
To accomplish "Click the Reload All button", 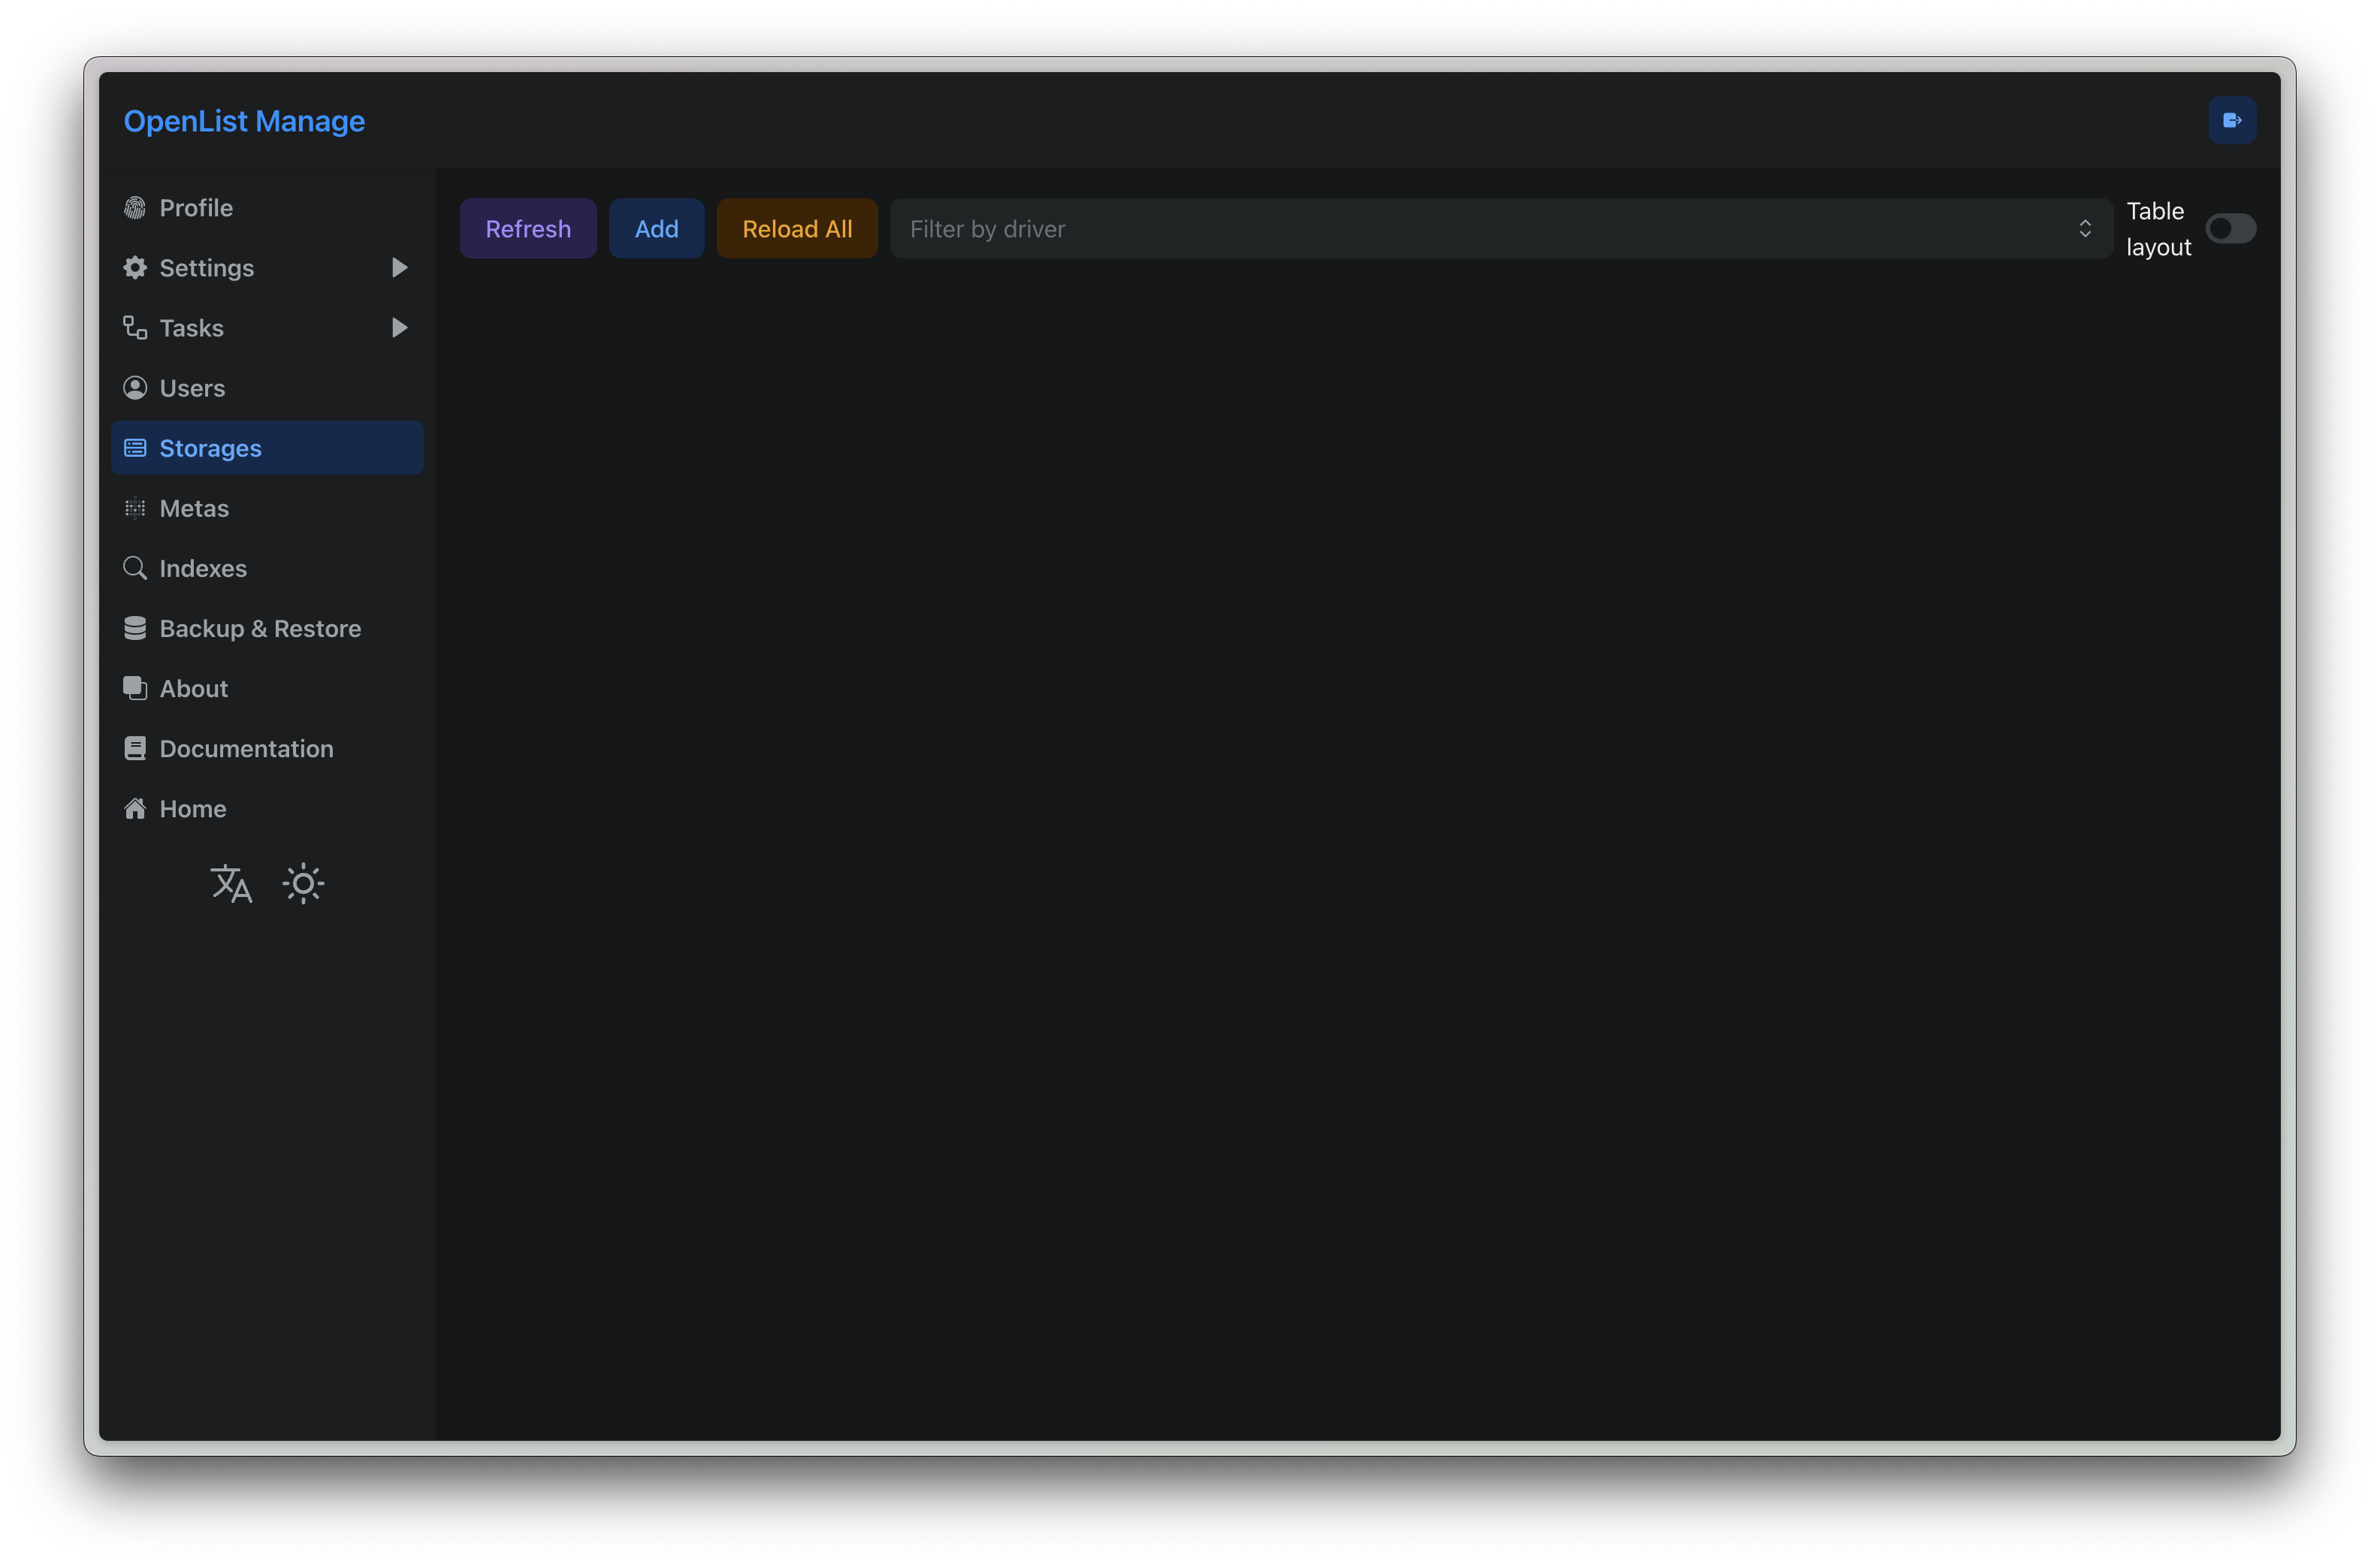I will (x=797, y=229).
